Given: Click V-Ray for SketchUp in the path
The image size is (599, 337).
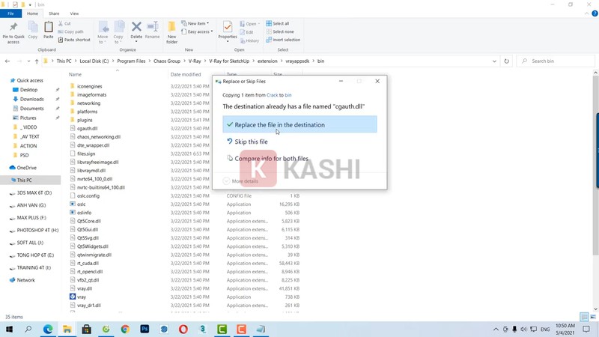Looking at the screenshot, I should [229, 61].
